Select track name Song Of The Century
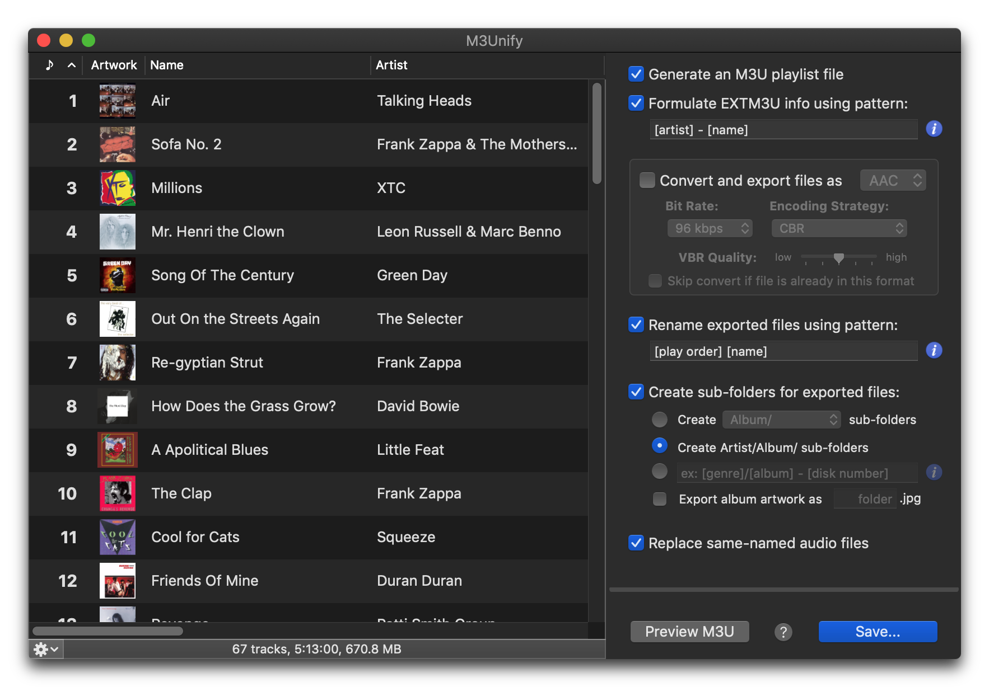This screenshot has height=687, width=989. click(222, 275)
